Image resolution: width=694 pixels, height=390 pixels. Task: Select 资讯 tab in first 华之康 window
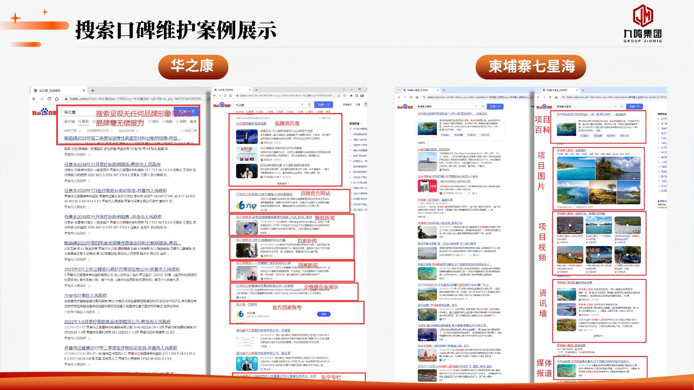153,122
